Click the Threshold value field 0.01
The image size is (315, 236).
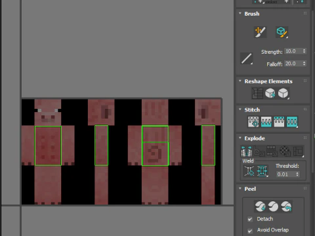click(x=285, y=174)
